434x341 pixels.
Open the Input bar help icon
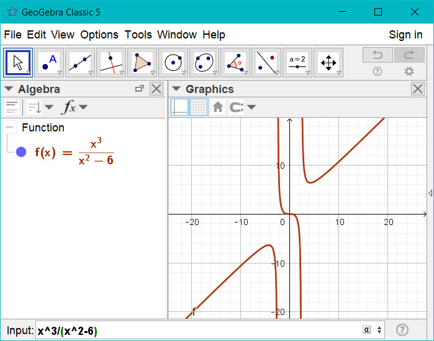(x=402, y=330)
